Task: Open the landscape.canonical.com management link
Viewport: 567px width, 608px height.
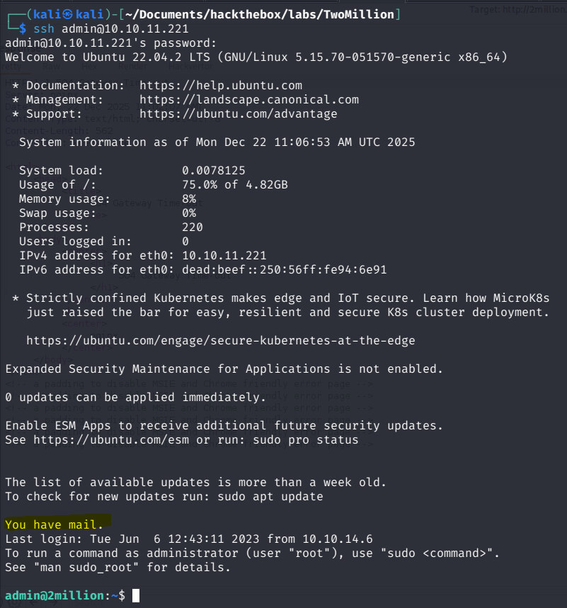Action: coord(249,99)
